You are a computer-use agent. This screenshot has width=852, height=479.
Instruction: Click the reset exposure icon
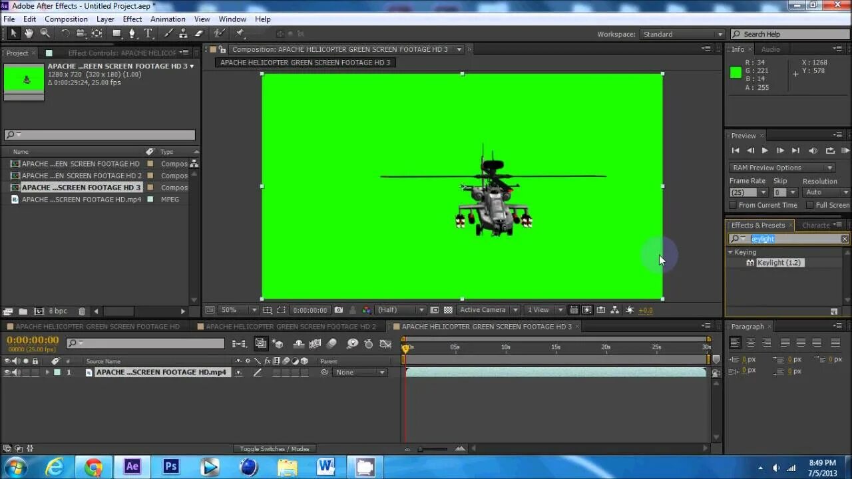(630, 310)
